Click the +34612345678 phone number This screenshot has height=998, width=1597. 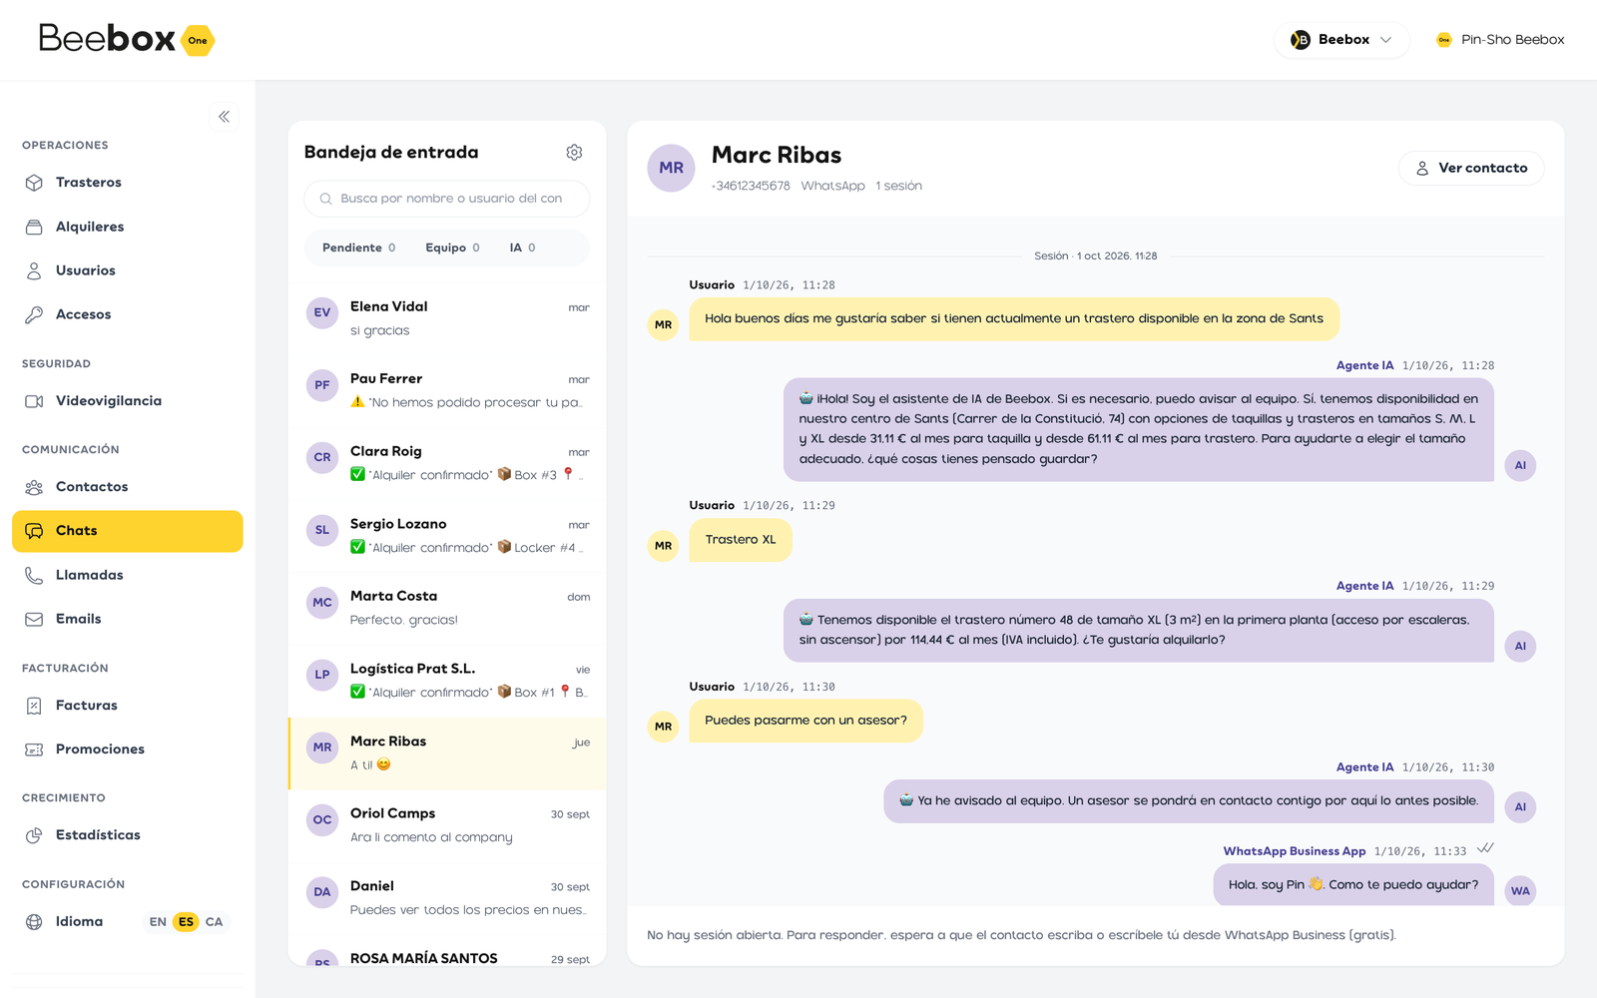(x=751, y=186)
